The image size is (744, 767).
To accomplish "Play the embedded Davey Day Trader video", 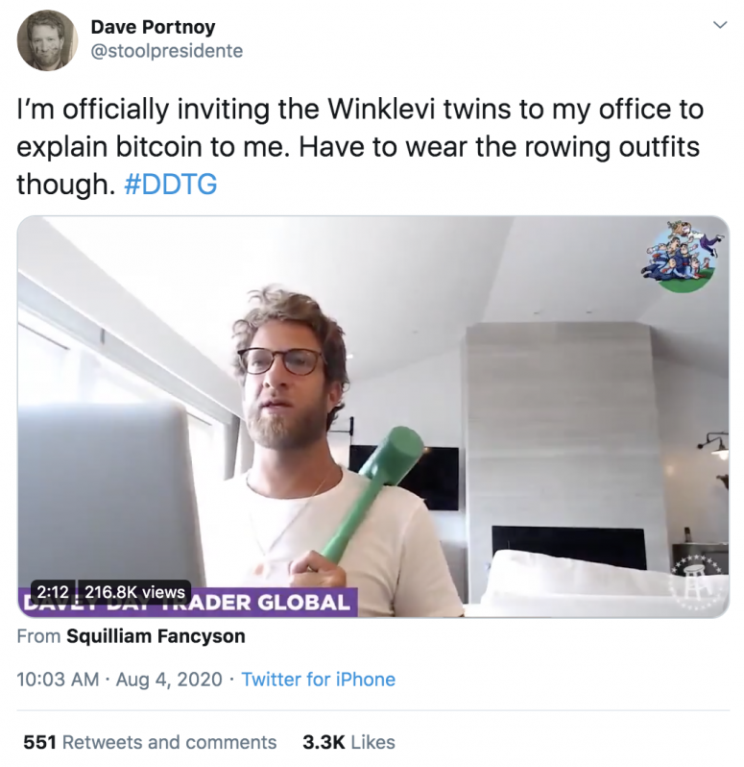I will (x=373, y=416).
